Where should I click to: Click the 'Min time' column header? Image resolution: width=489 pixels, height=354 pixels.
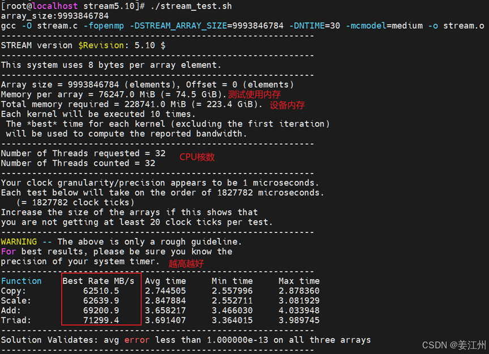(232, 281)
